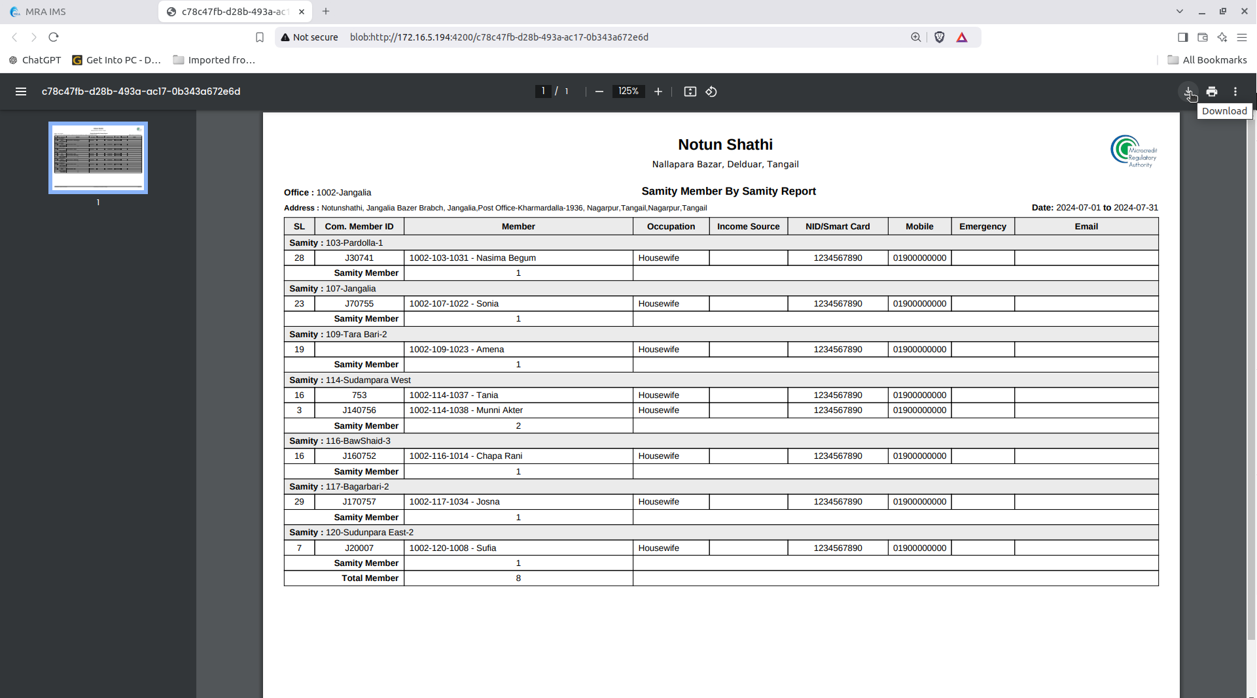Screen dimensions: 1257x698
Task: Click member '1002-103-1031 - Nasima Begum'
Action: [x=472, y=258]
